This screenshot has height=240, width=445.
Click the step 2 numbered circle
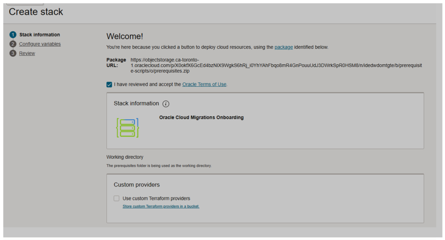pos(13,44)
